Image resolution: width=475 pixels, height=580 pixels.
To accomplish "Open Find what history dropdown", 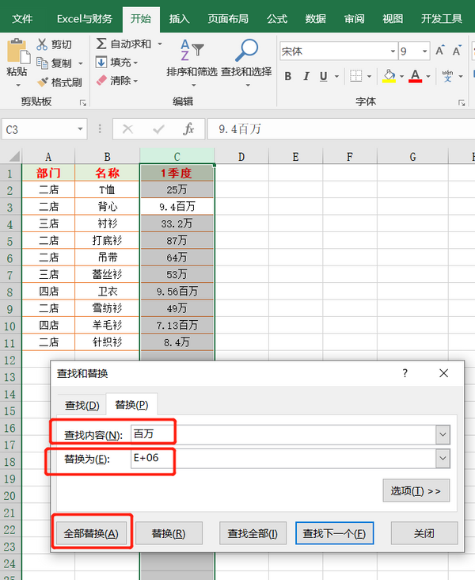I will (x=443, y=435).
